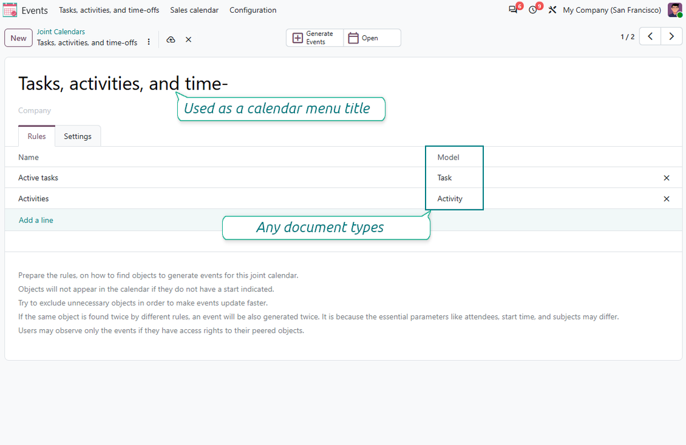The height and width of the screenshot is (445, 686).
Task: Open the My Company (San Francisco) switcher
Action: pyautogui.click(x=611, y=10)
